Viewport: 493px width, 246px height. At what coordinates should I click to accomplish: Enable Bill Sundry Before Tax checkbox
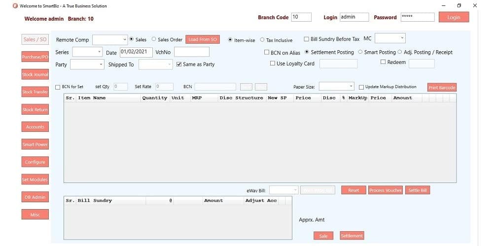pos(307,39)
